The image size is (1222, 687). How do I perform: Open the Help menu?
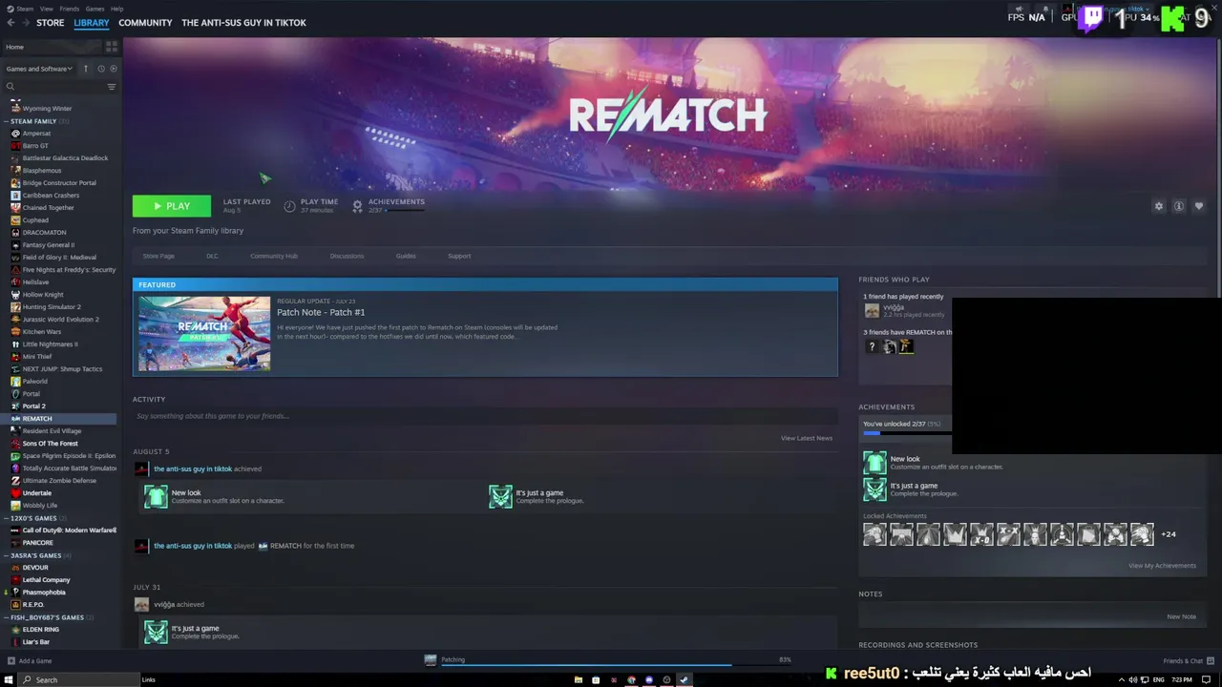[x=116, y=9]
